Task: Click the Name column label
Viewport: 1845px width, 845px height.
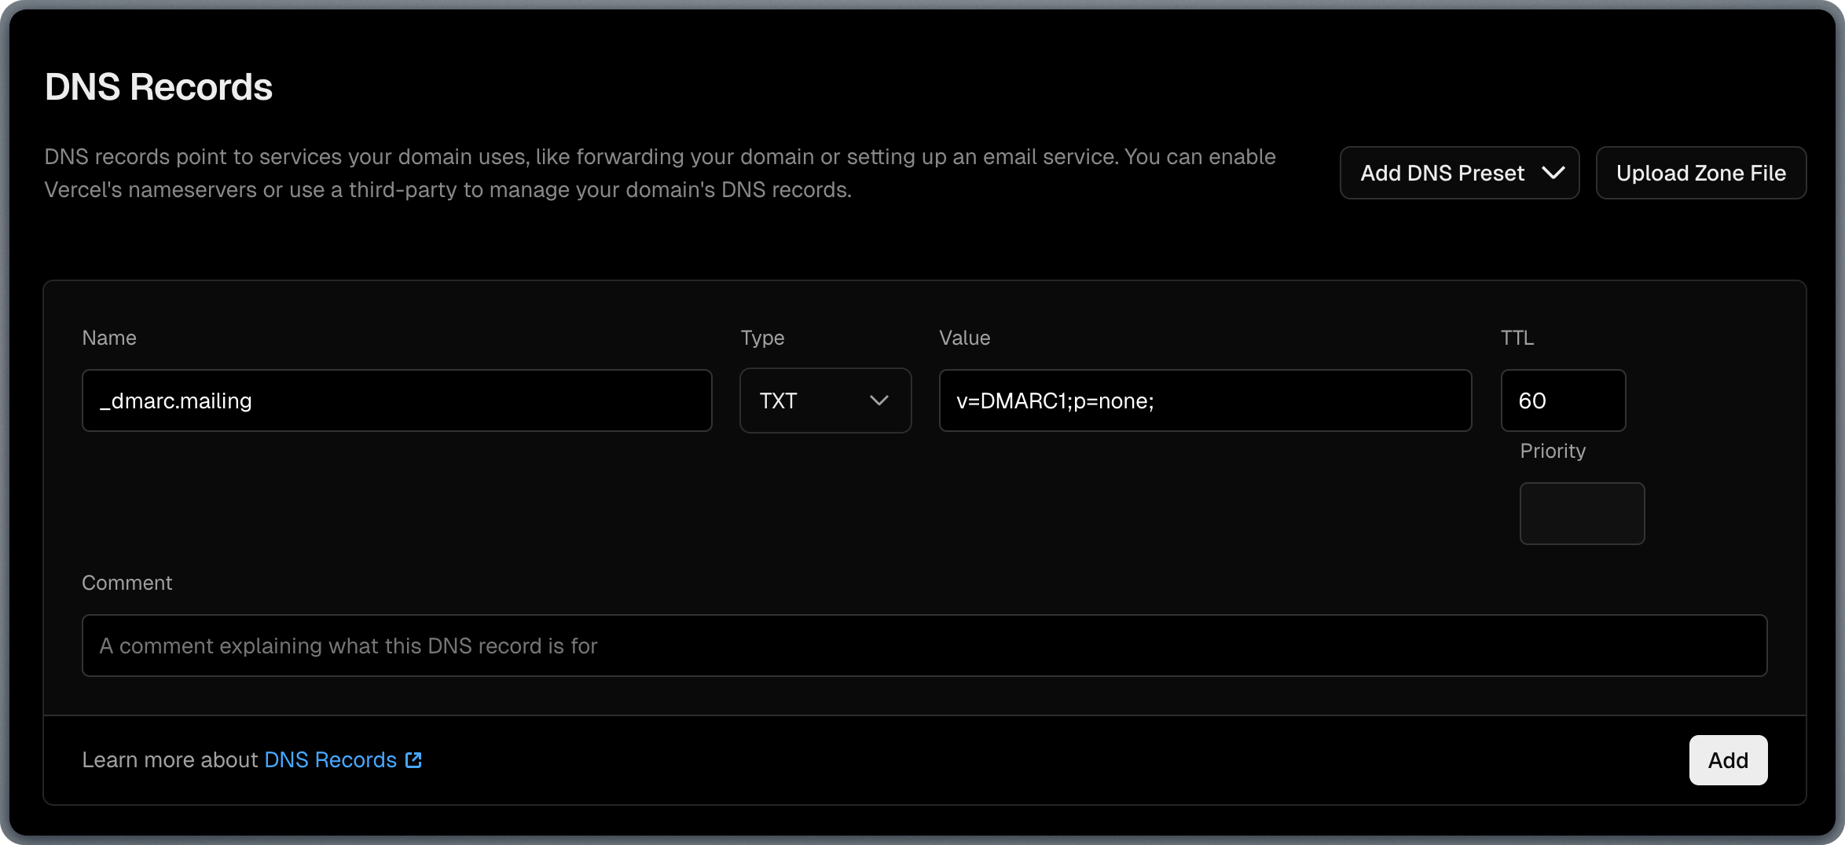Action: pos(109,338)
